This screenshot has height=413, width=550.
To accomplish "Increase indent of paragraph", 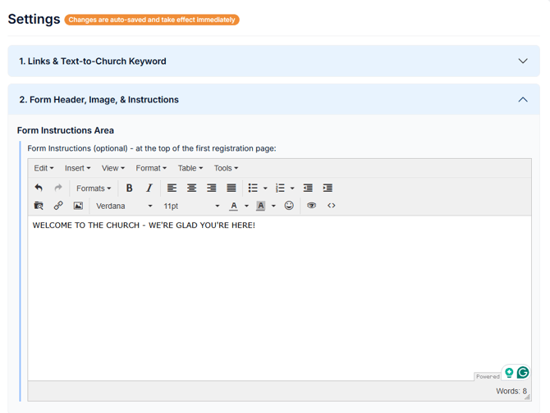I will pos(328,188).
